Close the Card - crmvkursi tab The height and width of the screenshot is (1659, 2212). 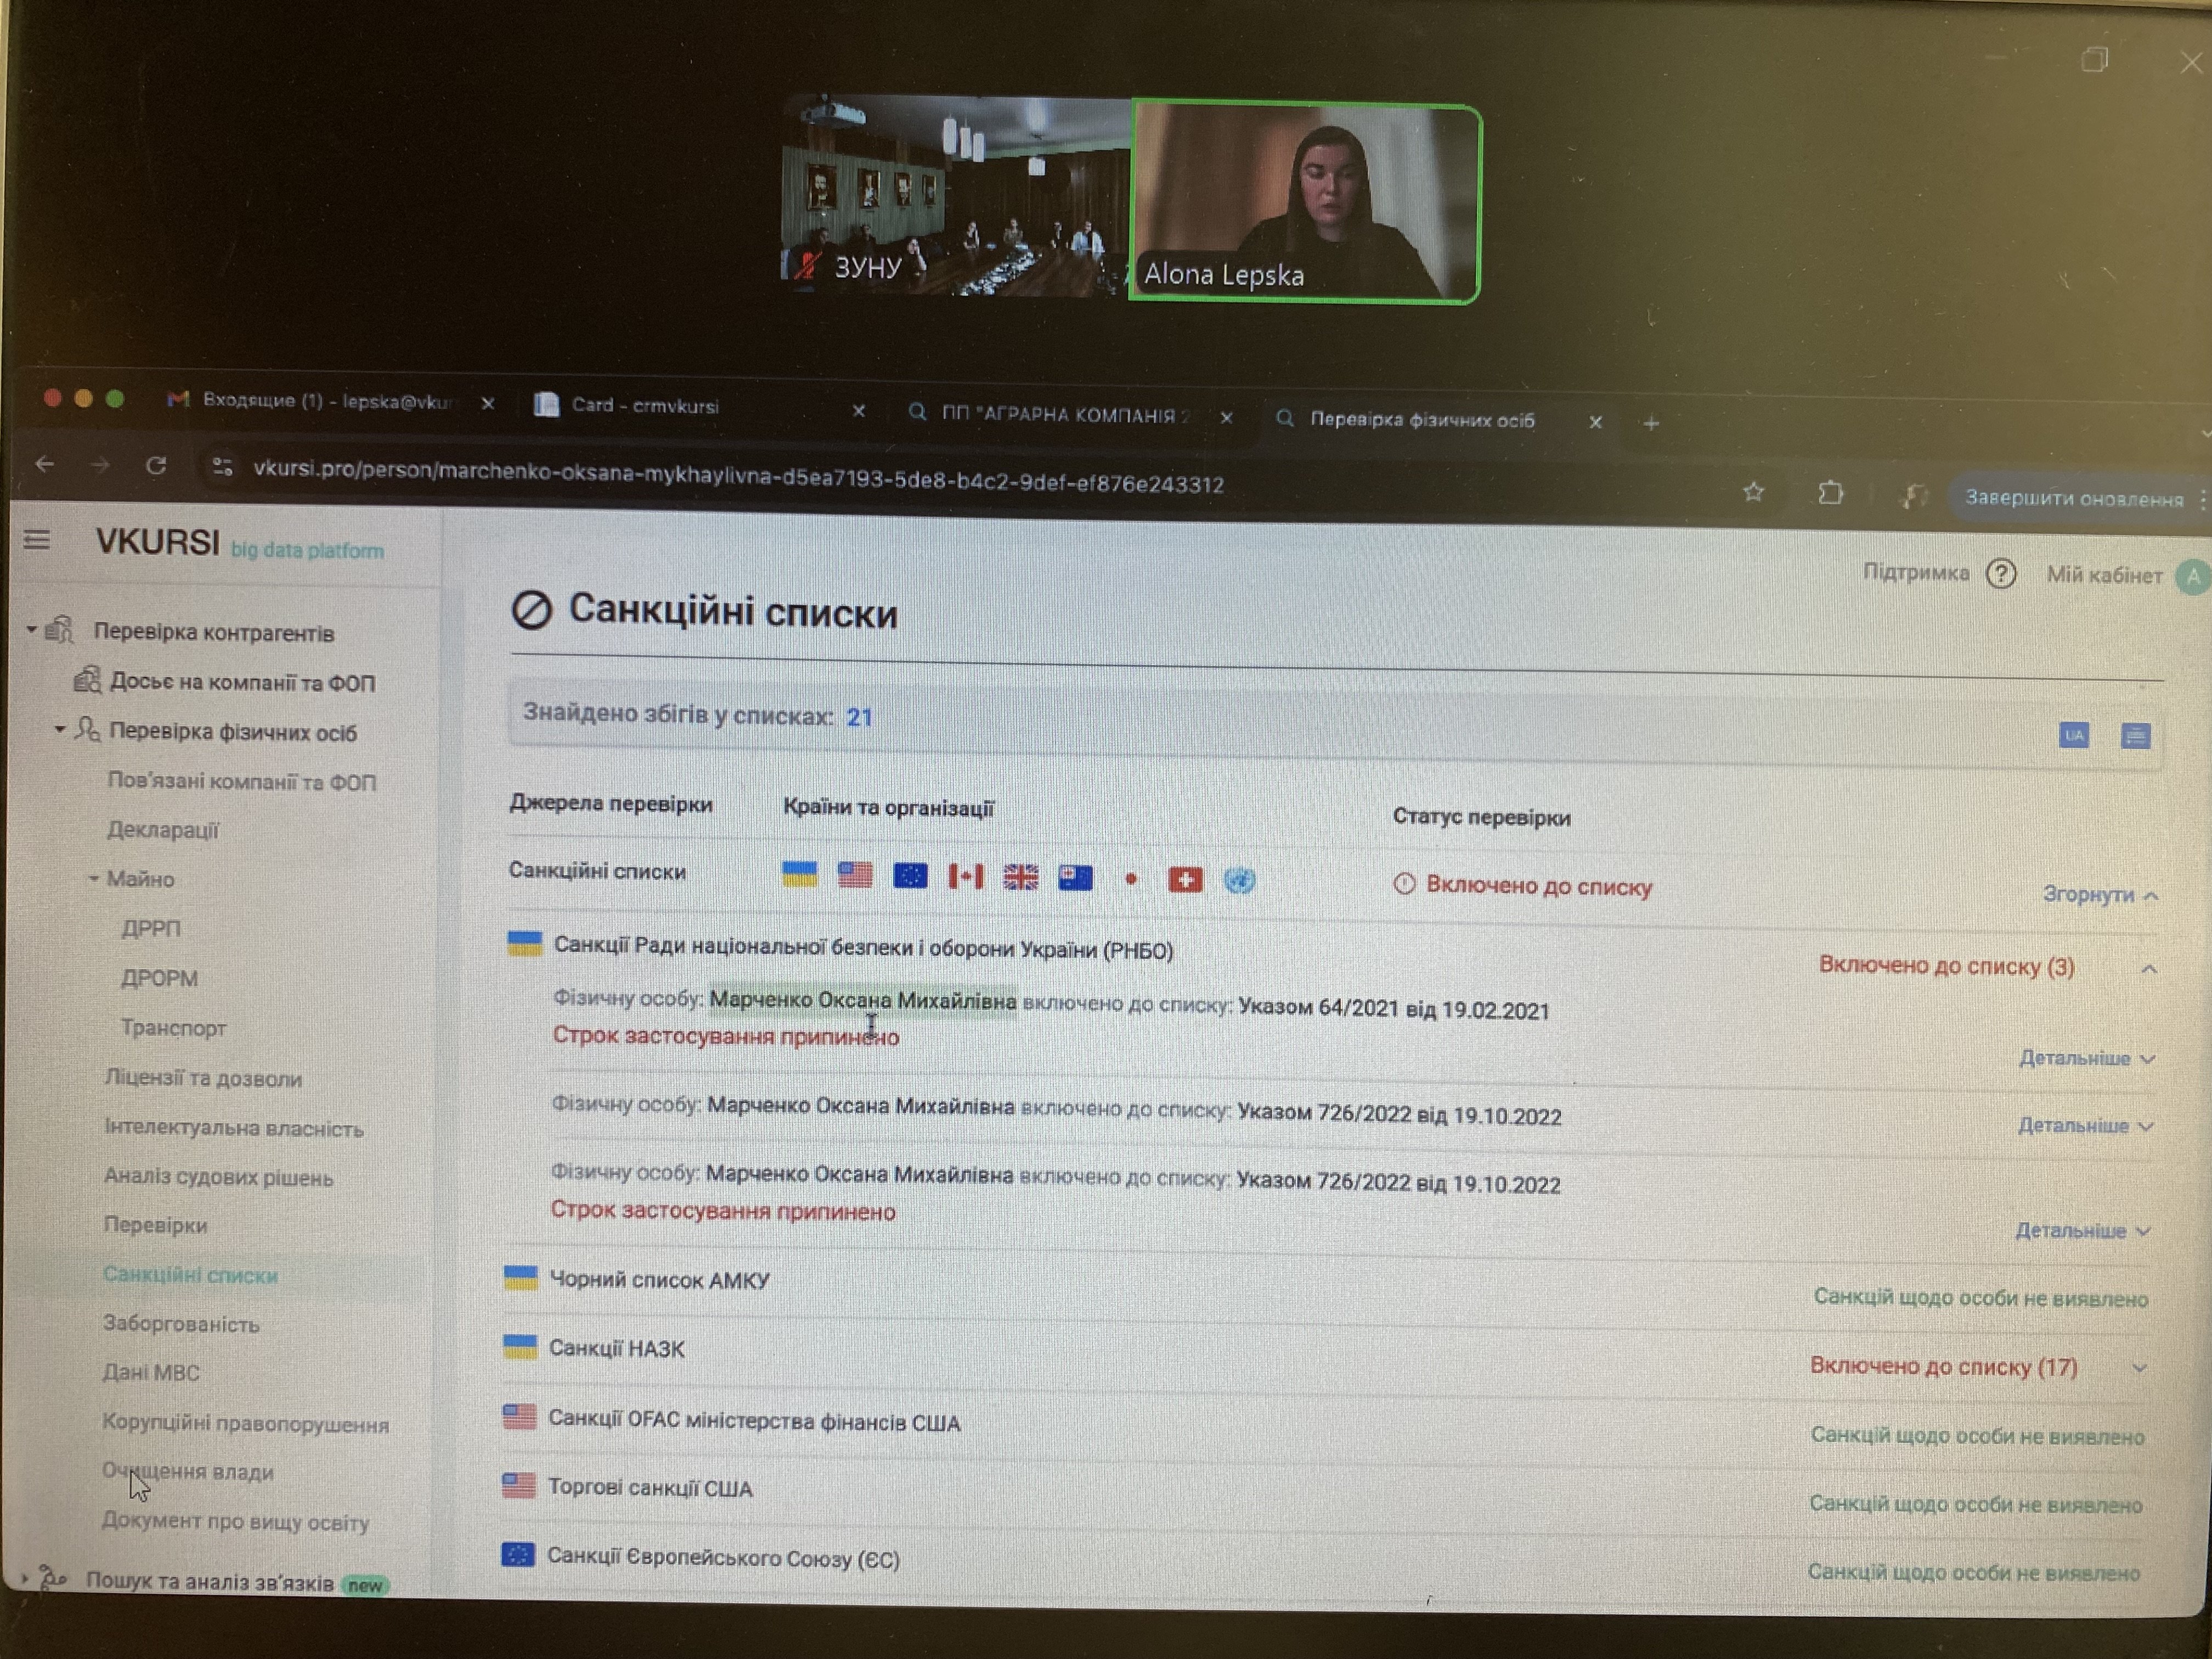tap(859, 410)
